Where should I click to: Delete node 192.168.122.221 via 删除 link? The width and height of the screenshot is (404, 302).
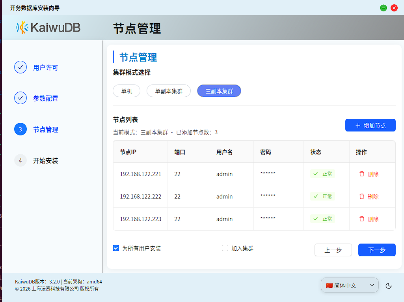click(373, 174)
